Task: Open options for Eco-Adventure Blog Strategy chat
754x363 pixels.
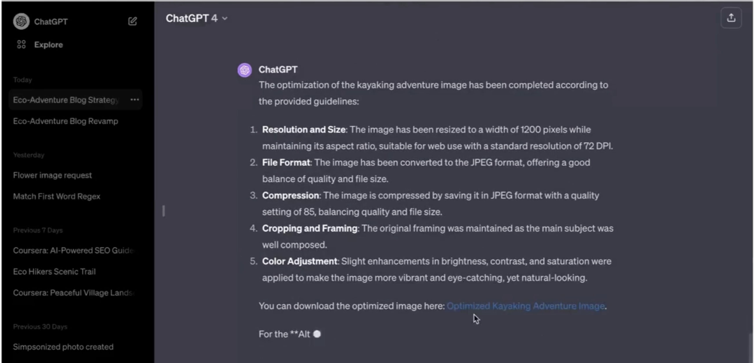Action: click(x=135, y=100)
